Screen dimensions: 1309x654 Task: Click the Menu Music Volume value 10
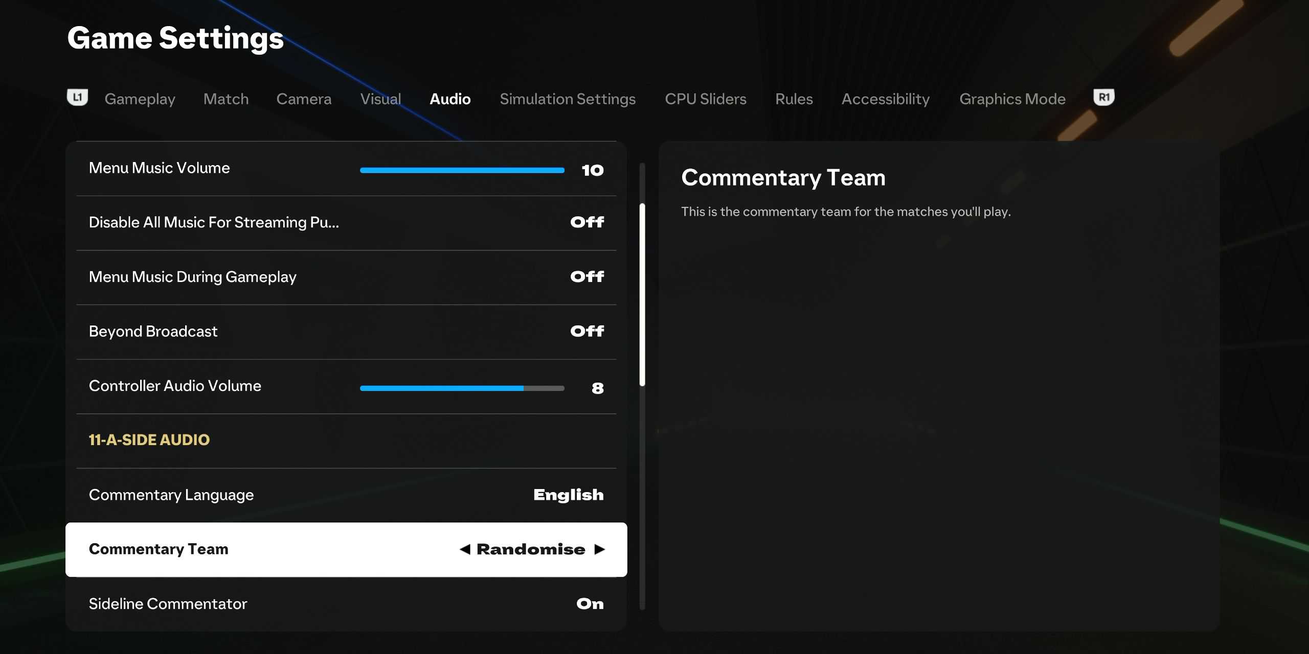pyautogui.click(x=593, y=170)
